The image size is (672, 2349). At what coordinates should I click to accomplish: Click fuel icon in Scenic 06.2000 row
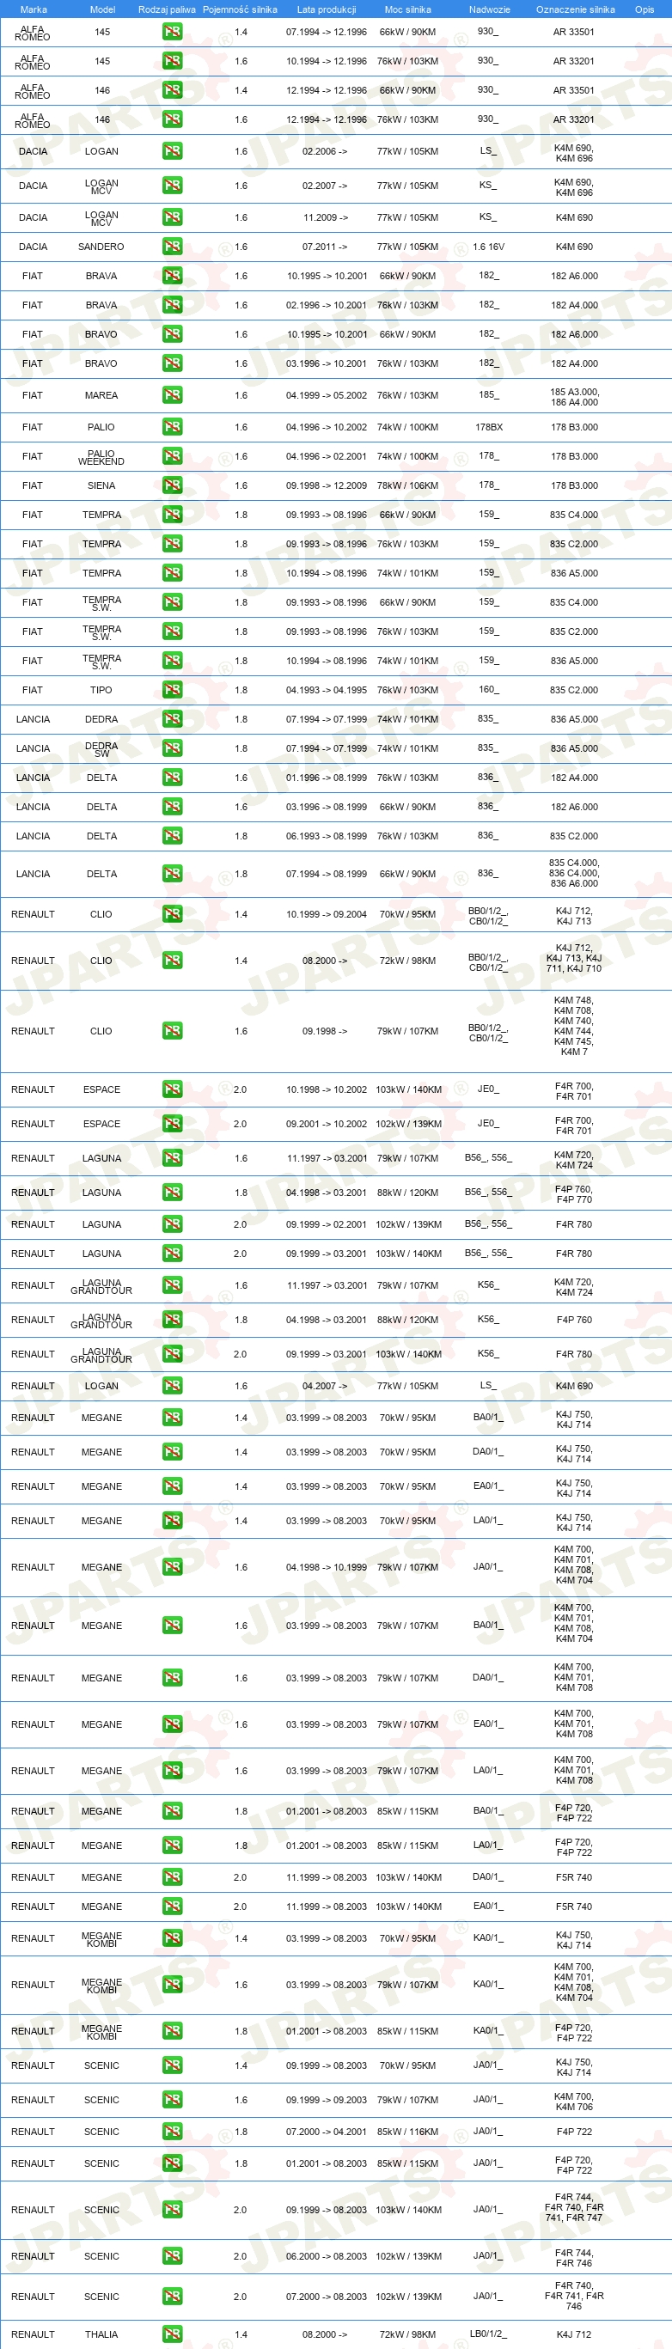pos(173,2256)
